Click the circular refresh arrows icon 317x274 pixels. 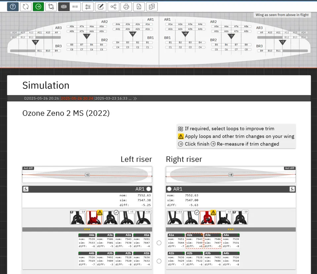[x=25, y=7]
